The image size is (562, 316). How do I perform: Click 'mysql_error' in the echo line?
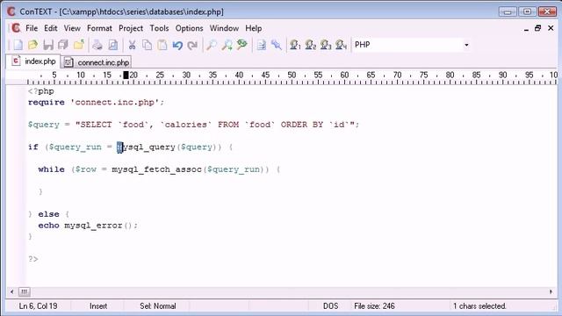click(93, 226)
